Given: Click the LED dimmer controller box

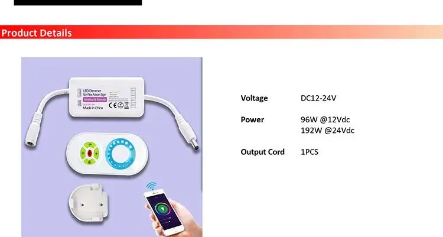Looking at the screenshot, I should (106, 97).
